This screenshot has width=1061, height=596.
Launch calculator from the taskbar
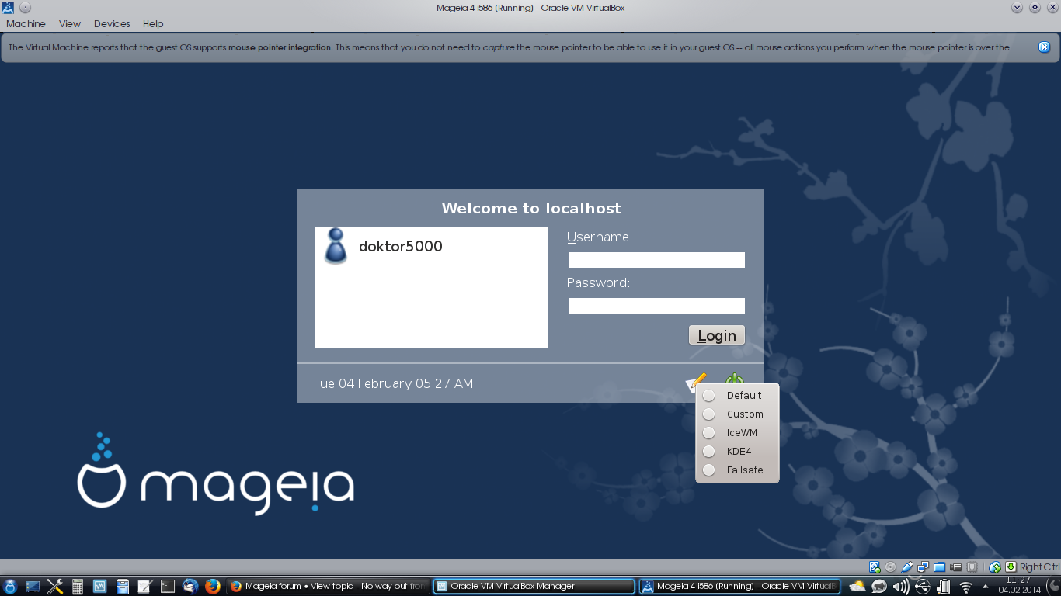click(78, 587)
